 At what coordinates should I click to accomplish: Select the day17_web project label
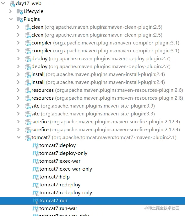tap(29, 3)
